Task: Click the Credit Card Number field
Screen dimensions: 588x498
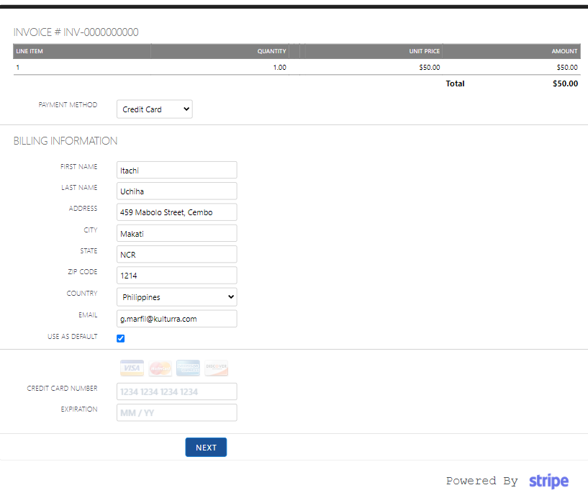Action: pyautogui.click(x=176, y=391)
